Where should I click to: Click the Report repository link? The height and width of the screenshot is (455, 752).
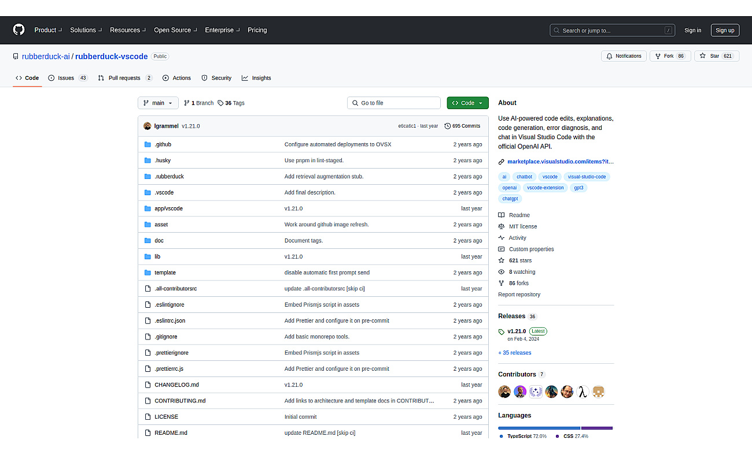[x=519, y=294]
